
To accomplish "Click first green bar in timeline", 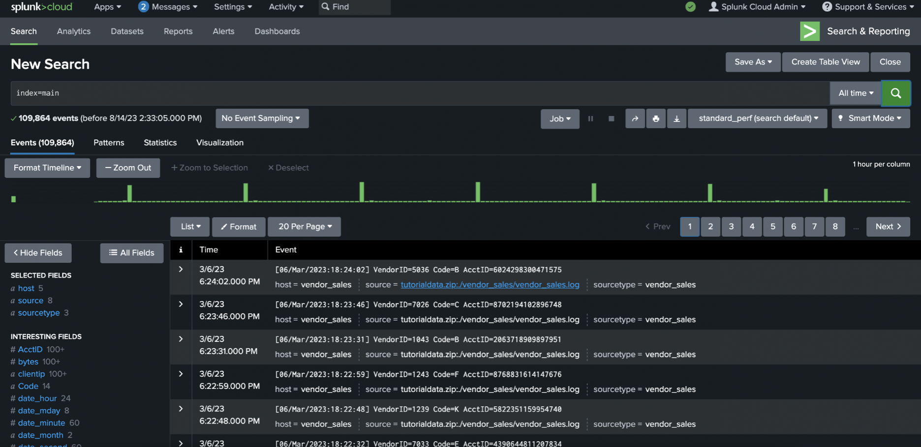I will pyautogui.click(x=14, y=199).
